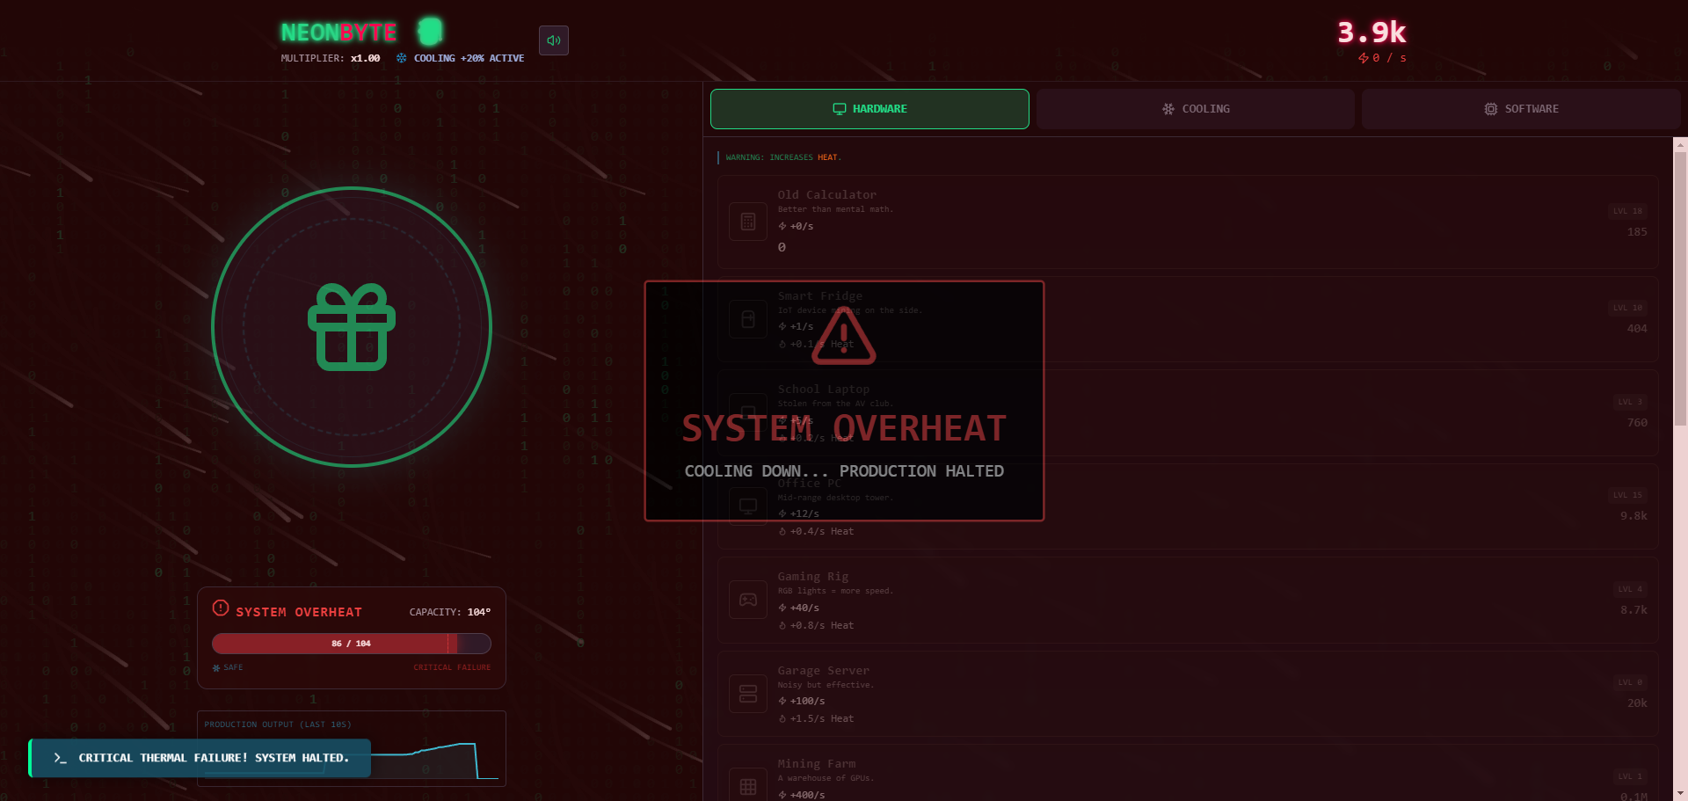Click the scrollbar down arrow of the hardware list

point(1680,793)
